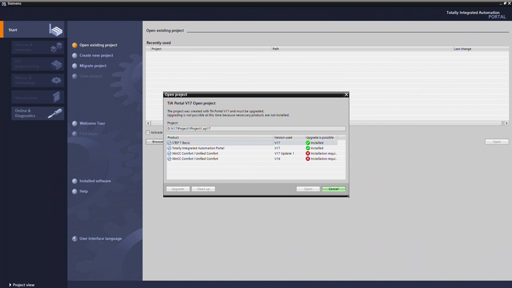Viewport: 512px width, 288px height.
Task: Click the green Installed checkmark for STEP 7 Basic
Action: [x=308, y=143]
